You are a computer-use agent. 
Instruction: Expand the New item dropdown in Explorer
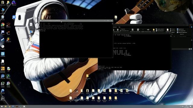(x=160, y=29)
